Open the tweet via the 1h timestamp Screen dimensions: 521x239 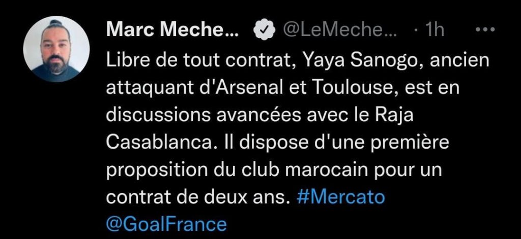[435, 30]
